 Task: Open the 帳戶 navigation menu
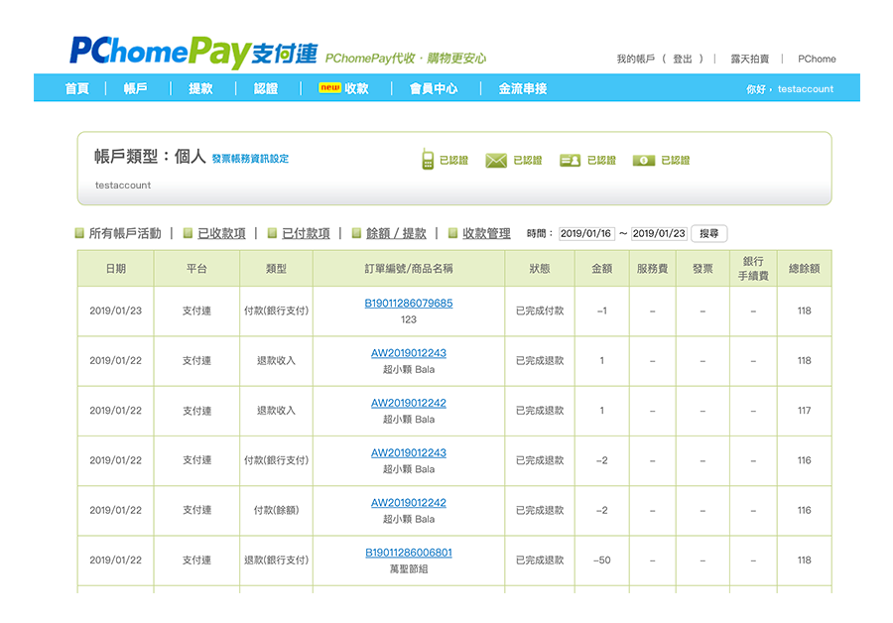(x=136, y=88)
